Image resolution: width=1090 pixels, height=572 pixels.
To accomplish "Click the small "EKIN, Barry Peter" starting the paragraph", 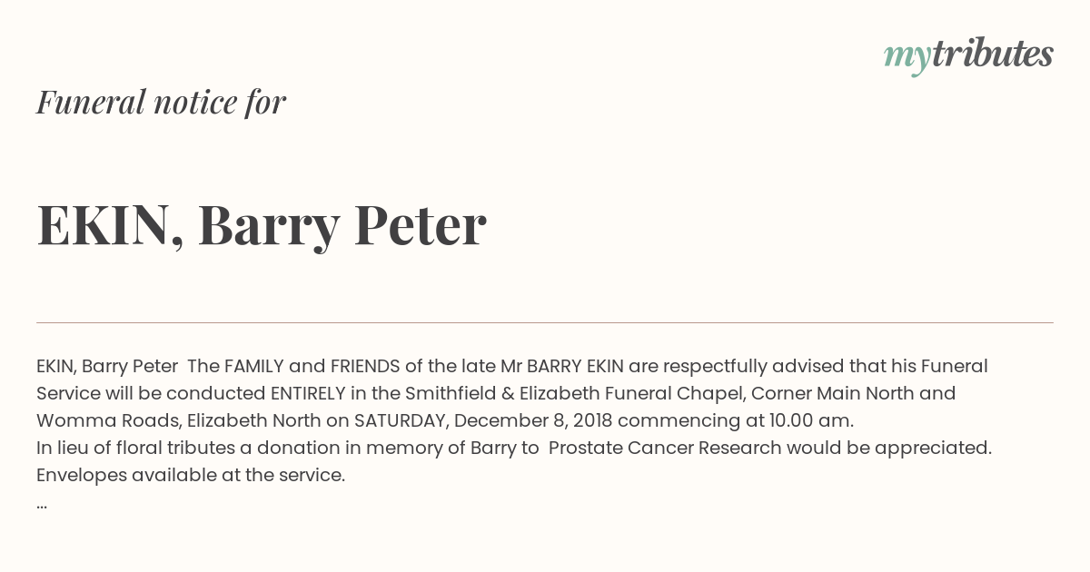I will tap(107, 366).
